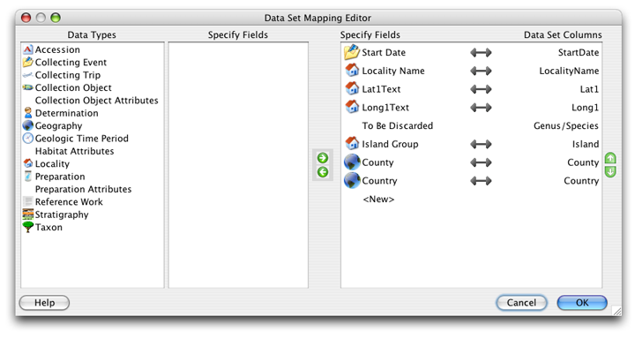Click the Geography globe icon in Data Types

pyautogui.click(x=27, y=125)
